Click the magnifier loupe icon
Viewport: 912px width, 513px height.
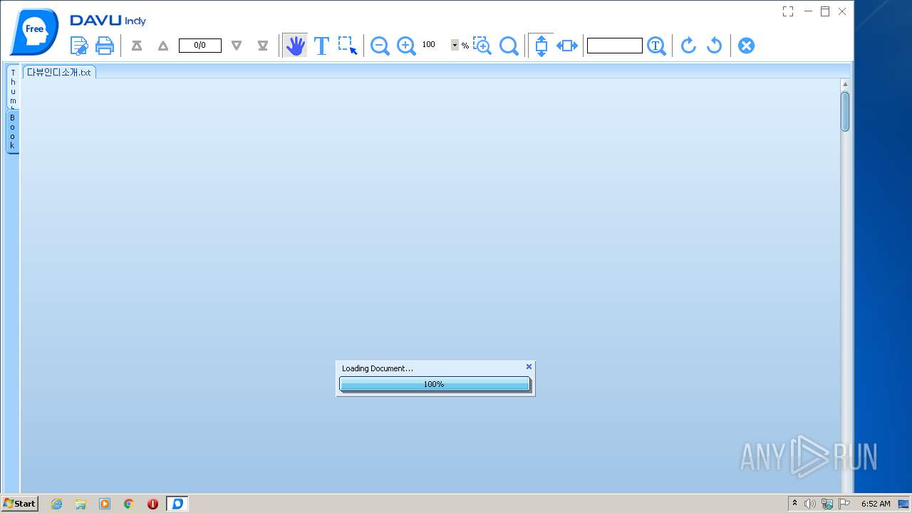tap(509, 46)
